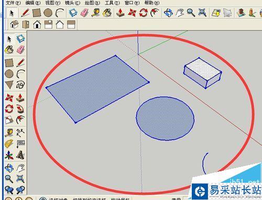Screen dimensions: 262x200
Task: Switch to Back view house icon
Action: click(x=60, y=25)
